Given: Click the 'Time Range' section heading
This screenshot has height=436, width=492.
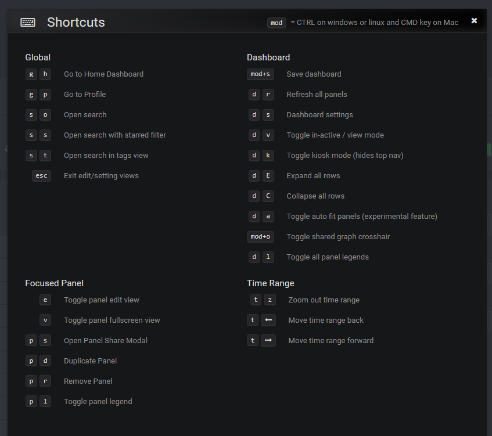Looking at the screenshot, I should pos(270,283).
